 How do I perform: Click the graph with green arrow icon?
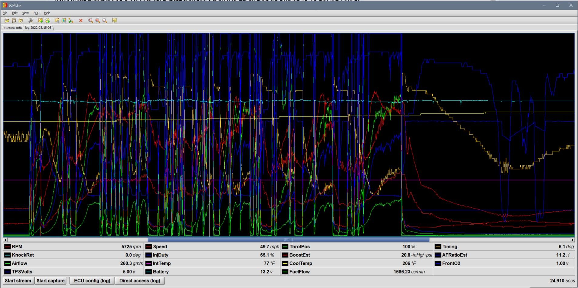click(x=40, y=20)
